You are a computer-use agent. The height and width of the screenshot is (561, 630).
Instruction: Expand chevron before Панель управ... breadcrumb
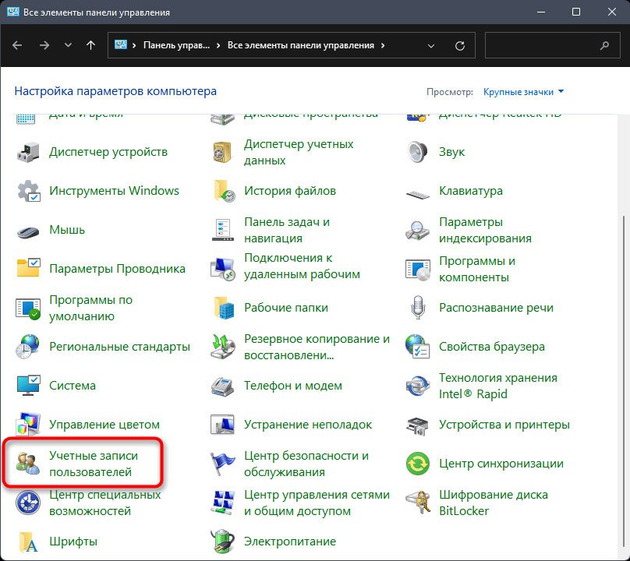(x=134, y=45)
